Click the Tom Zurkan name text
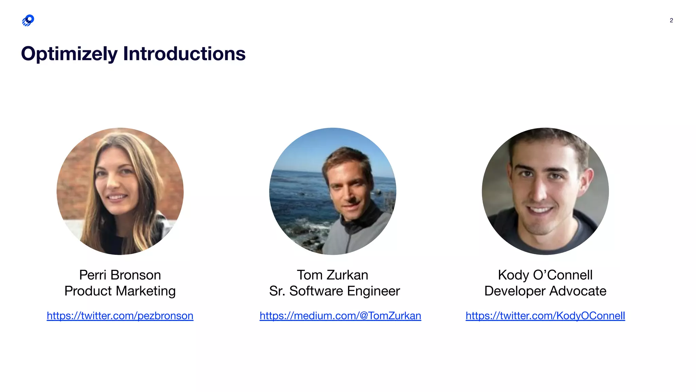 coord(332,275)
